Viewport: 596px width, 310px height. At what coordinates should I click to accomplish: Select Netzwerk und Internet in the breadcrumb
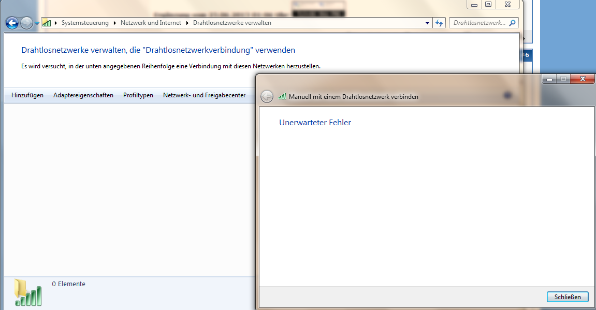coord(151,23)
